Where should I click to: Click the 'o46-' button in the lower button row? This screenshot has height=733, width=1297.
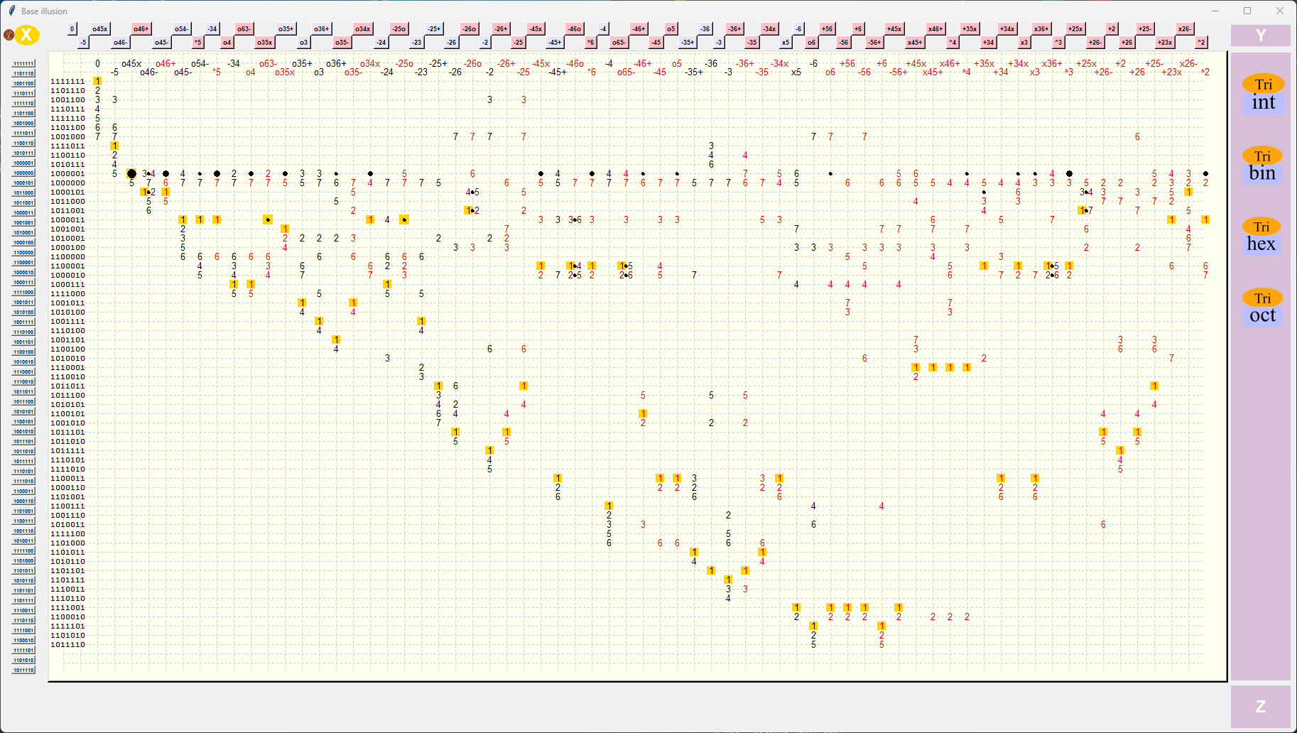(121, 42)
